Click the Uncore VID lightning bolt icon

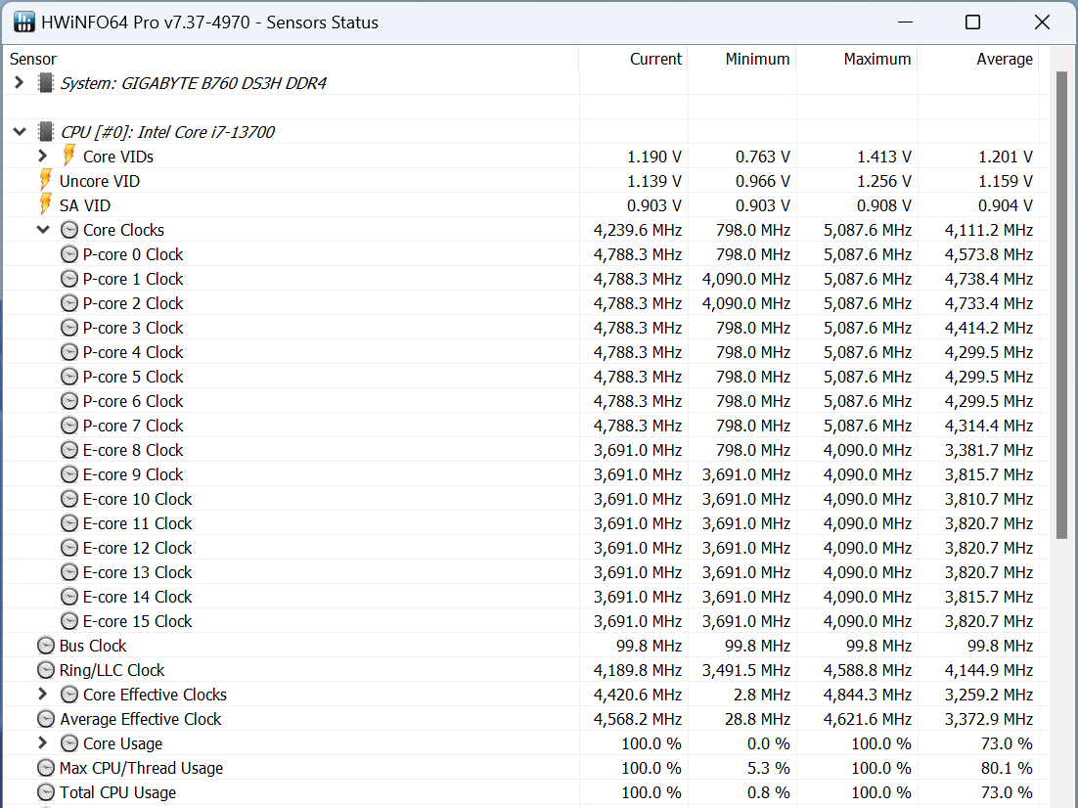(45, 181)
